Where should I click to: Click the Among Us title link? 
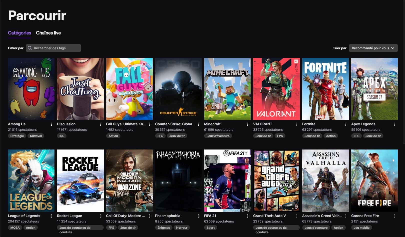tap(17, 124)
